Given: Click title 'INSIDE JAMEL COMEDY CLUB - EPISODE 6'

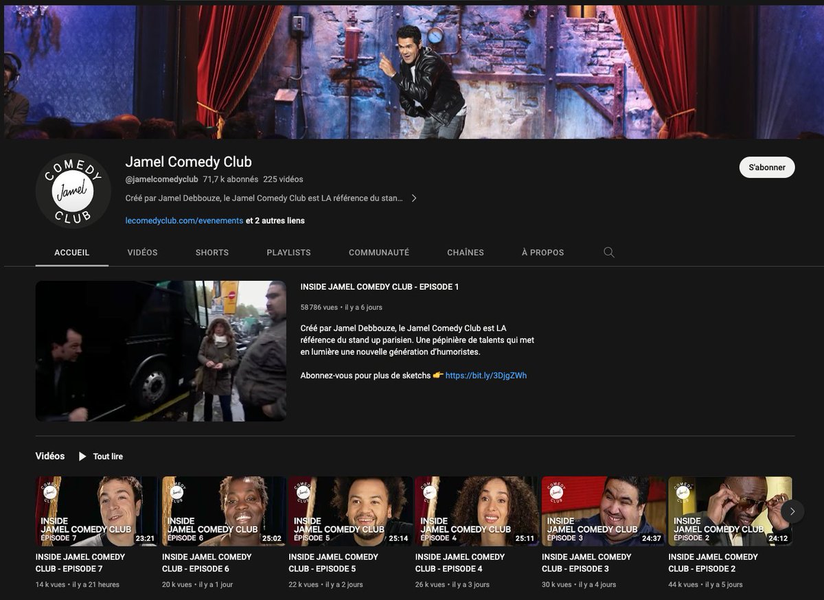Looking at the screenshot, I should [207, 563].
